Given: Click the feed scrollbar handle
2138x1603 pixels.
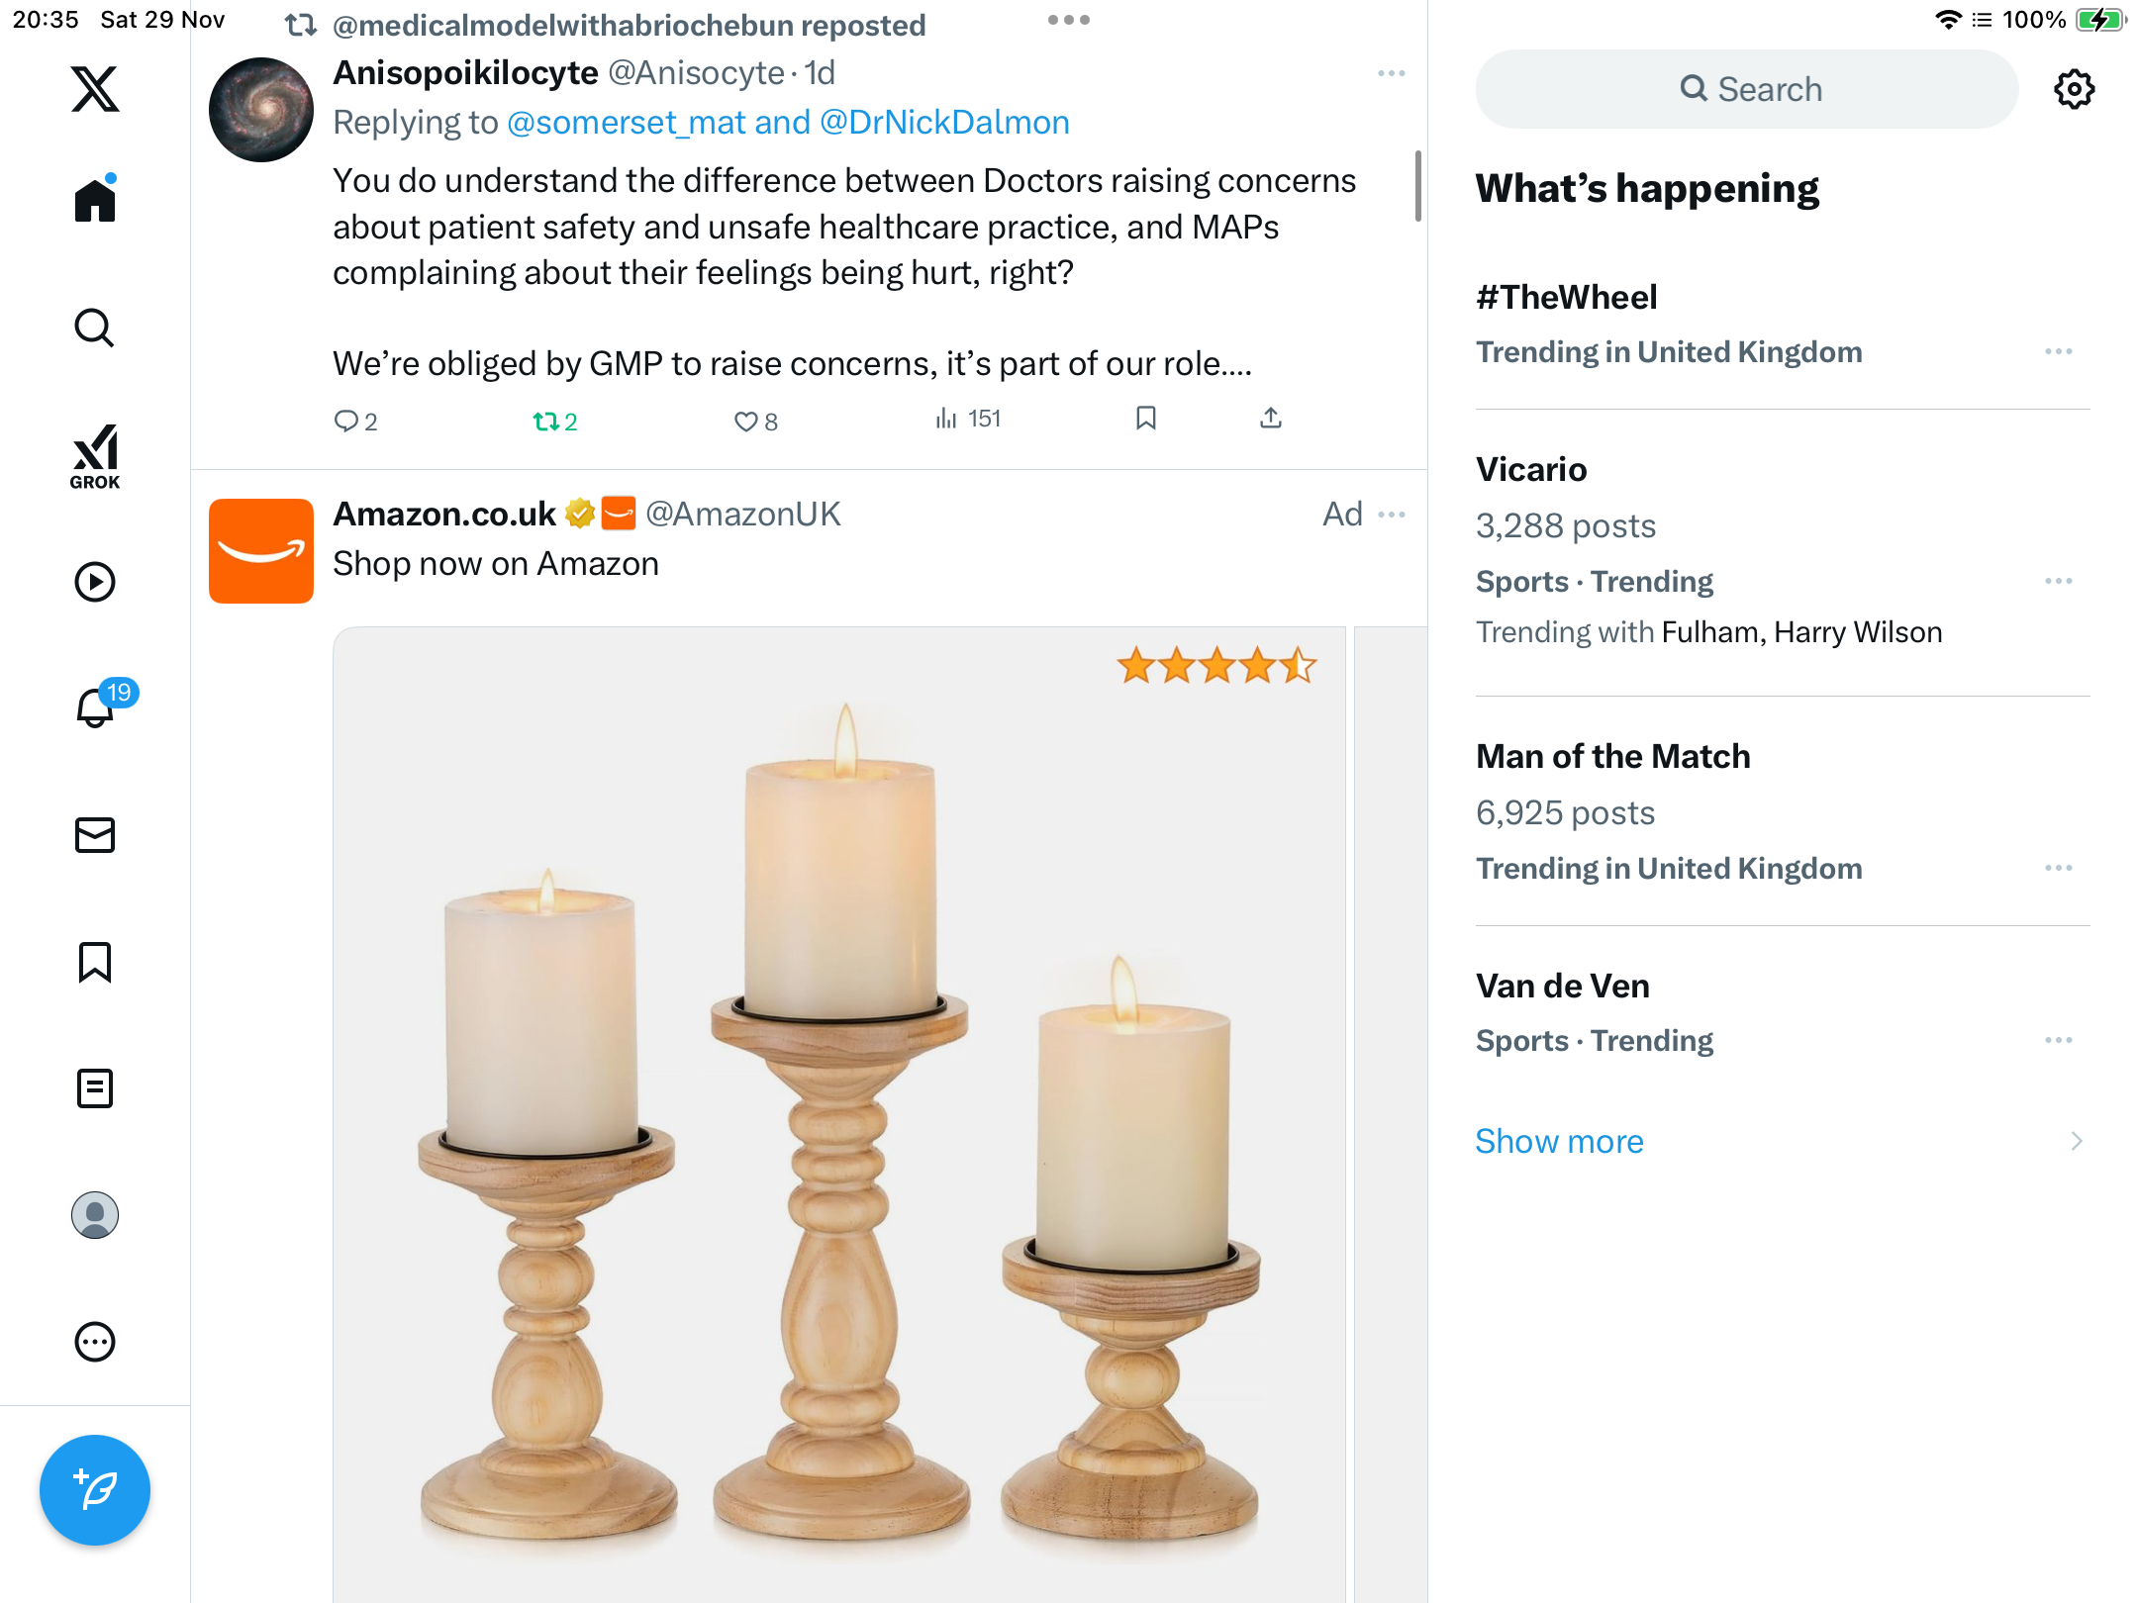Looking at the screenshot, I should (1417, 185).
